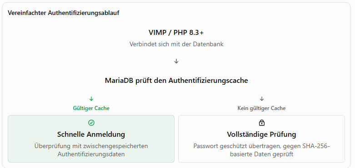The height and width of the screenshot is (168, 355).
Task: Click the Authentifizierungsdaten line in green card
Action: tap(91, 154)
